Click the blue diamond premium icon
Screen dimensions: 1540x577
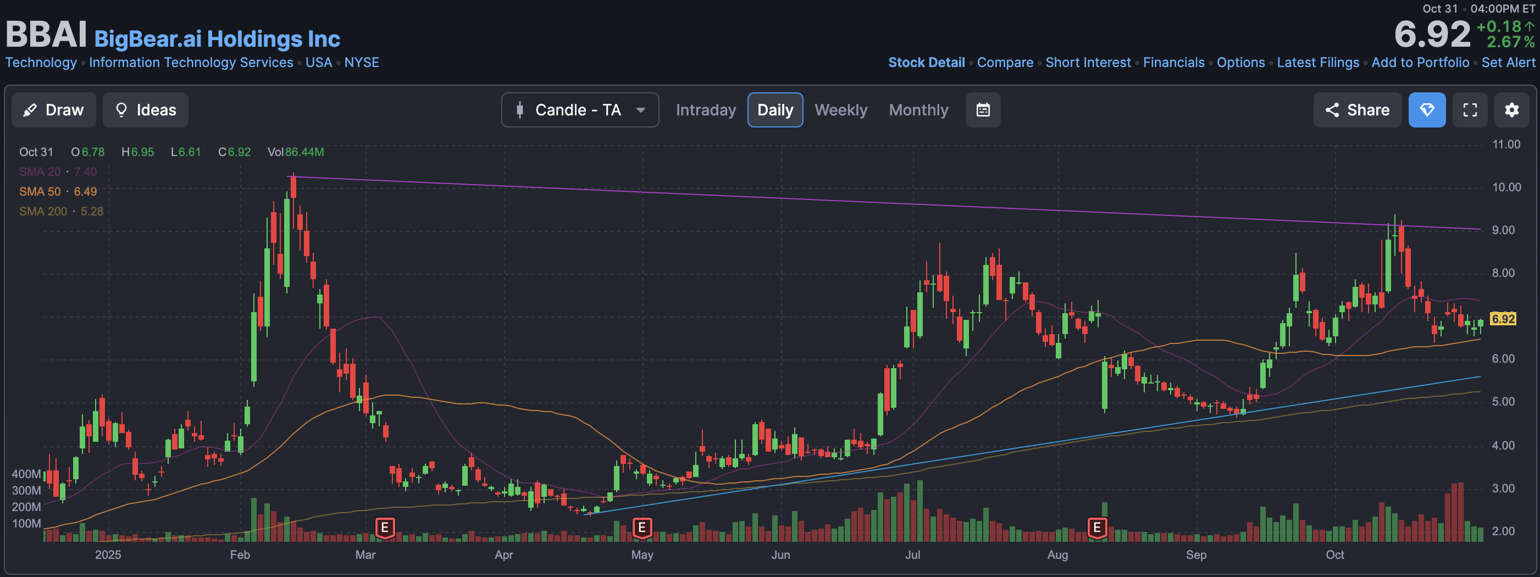(1427, 110)
